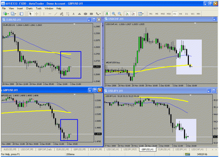Screen dimensions: 219x157
Task: Toggle Auto Scroll chart button
Action: 127,14
